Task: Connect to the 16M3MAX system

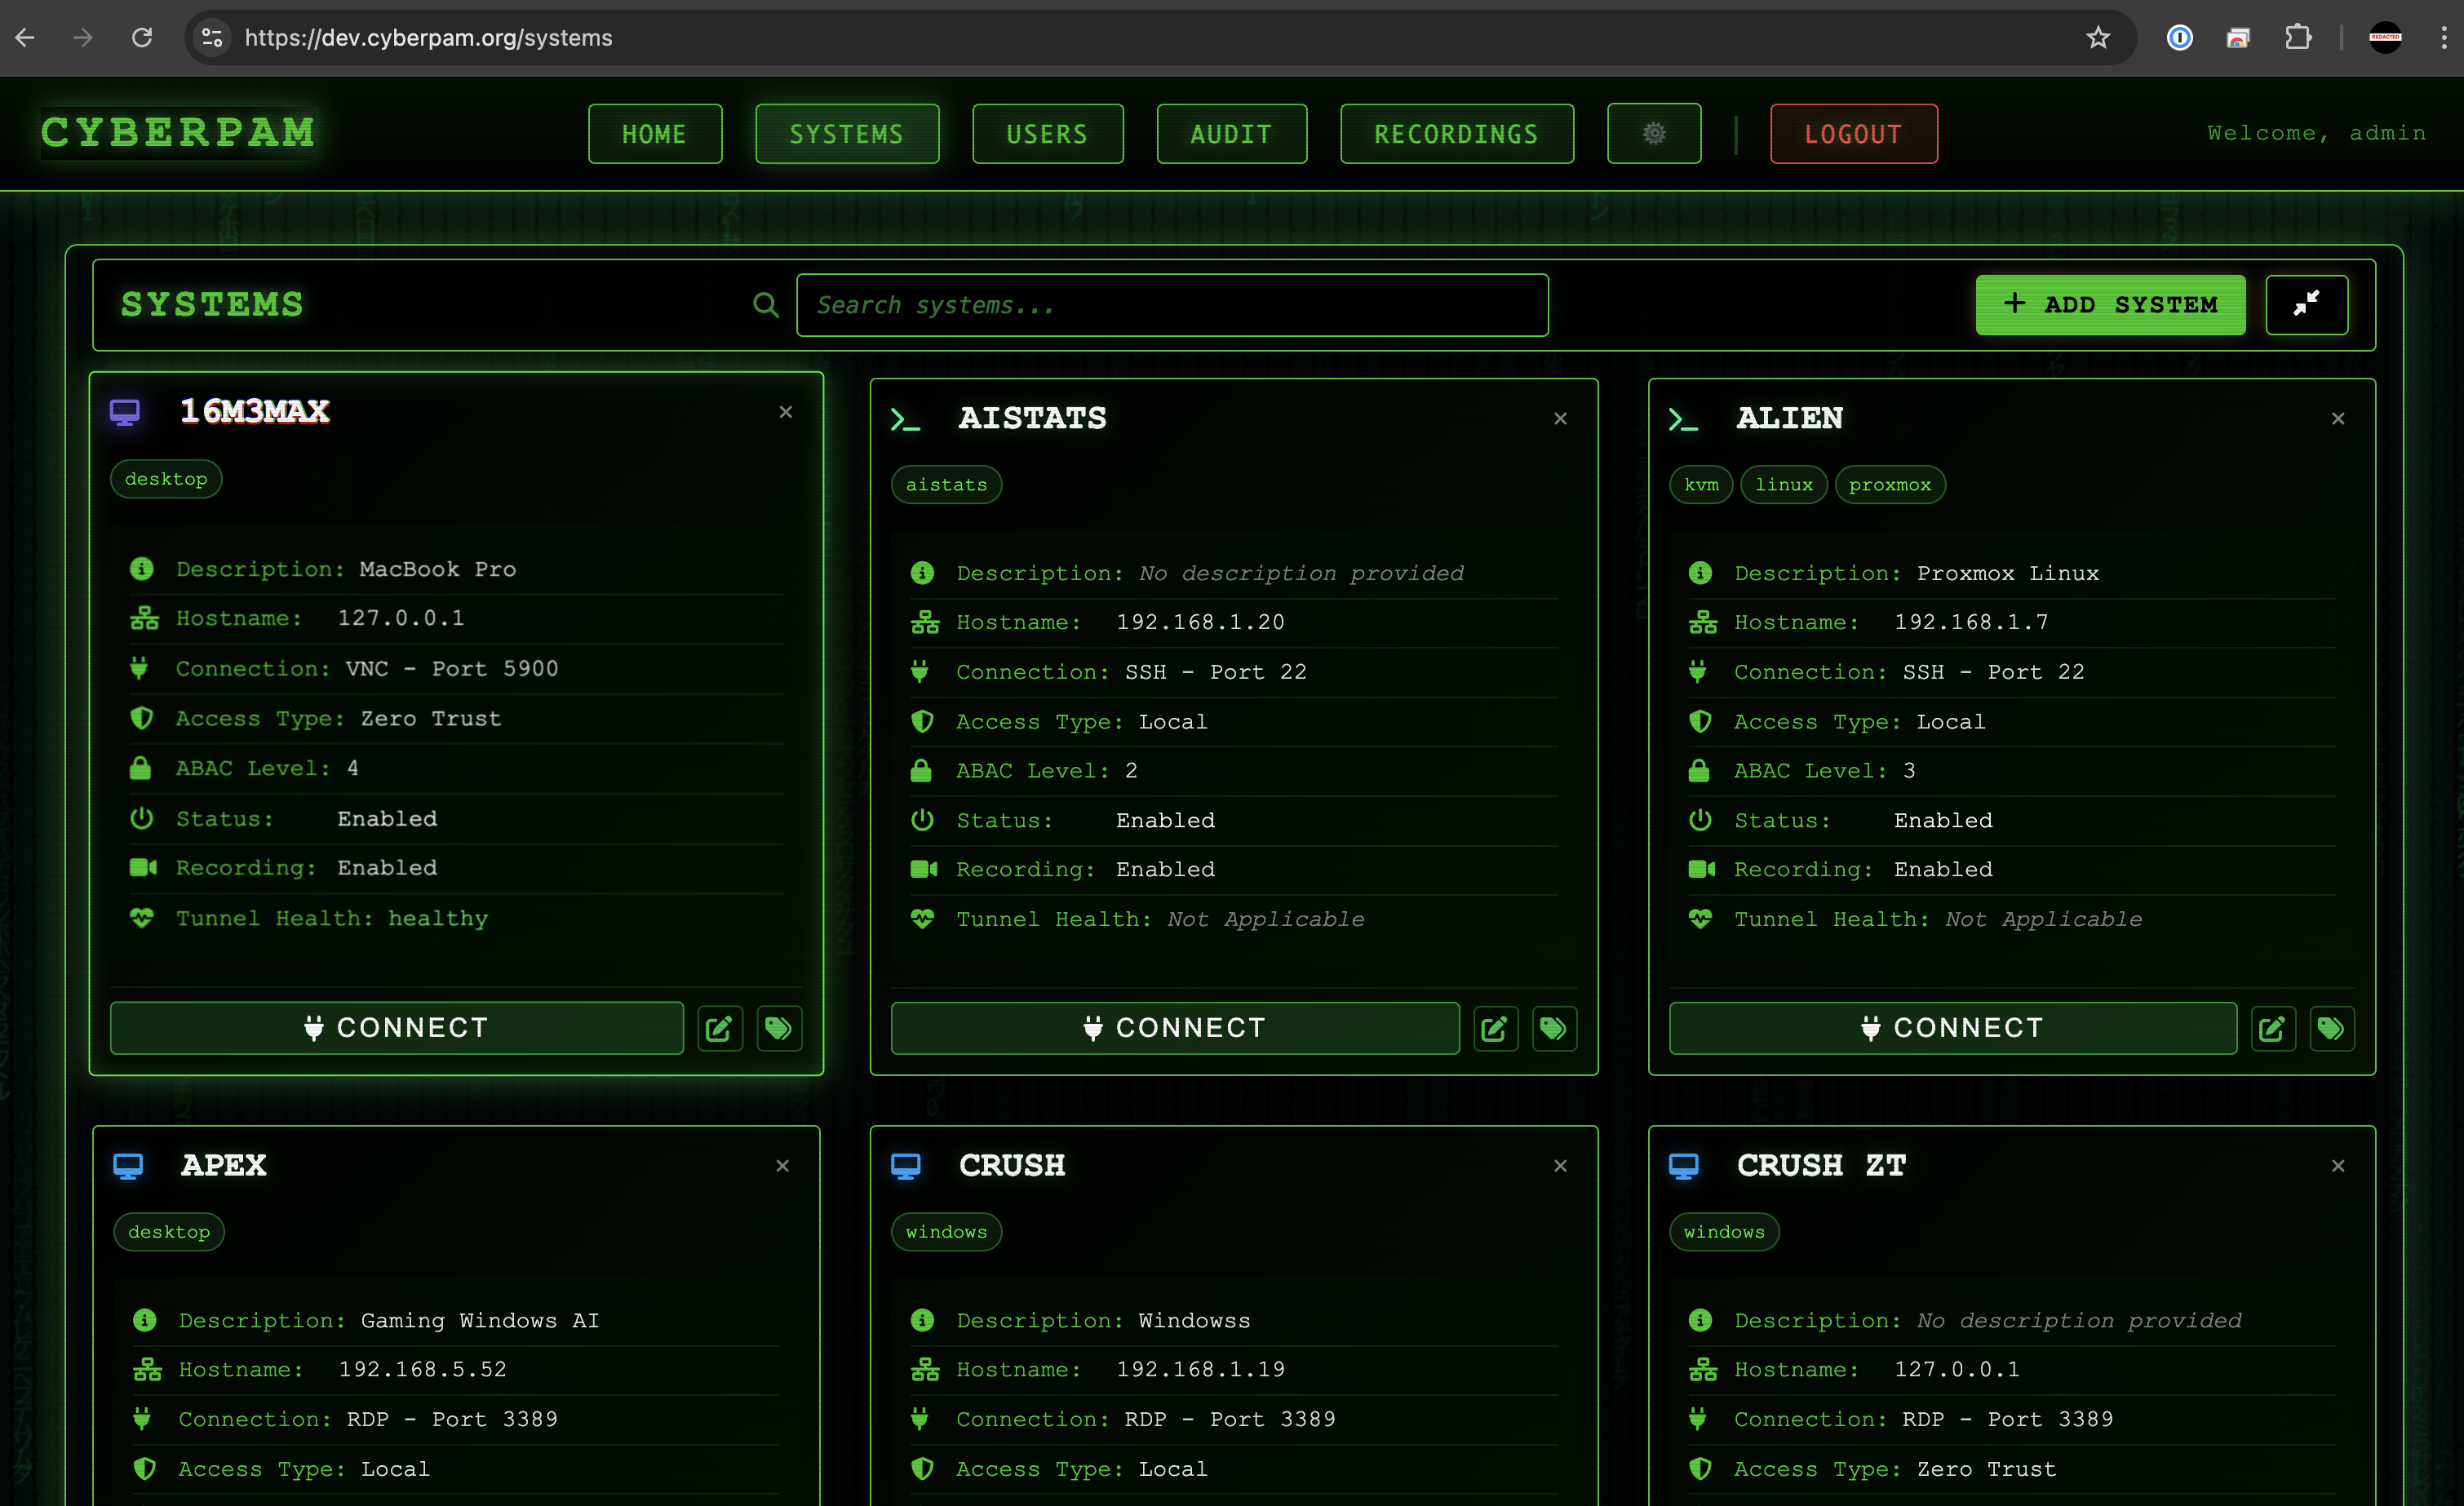Action: [396, 1027]
